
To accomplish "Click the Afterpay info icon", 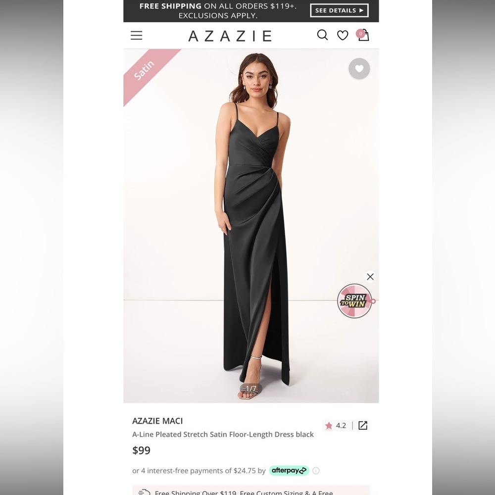I will click(x=316, y=471).
